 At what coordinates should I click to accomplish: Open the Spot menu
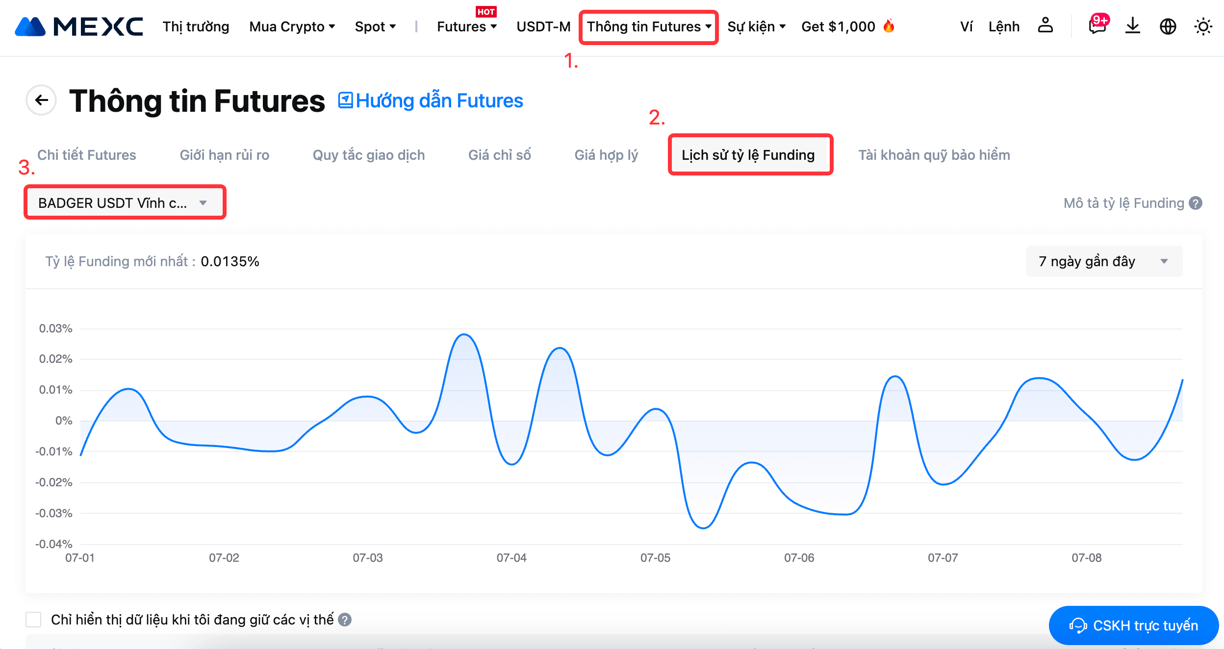[375, 26]
